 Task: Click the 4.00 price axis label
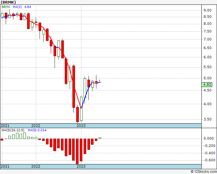click(207, 104)
